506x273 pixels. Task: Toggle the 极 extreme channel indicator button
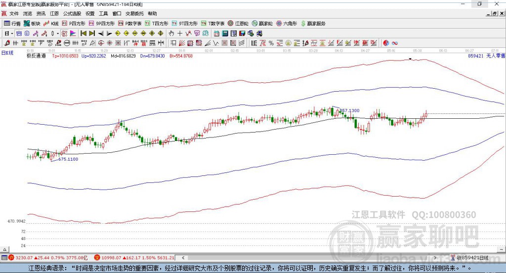(x=65, y=33)
